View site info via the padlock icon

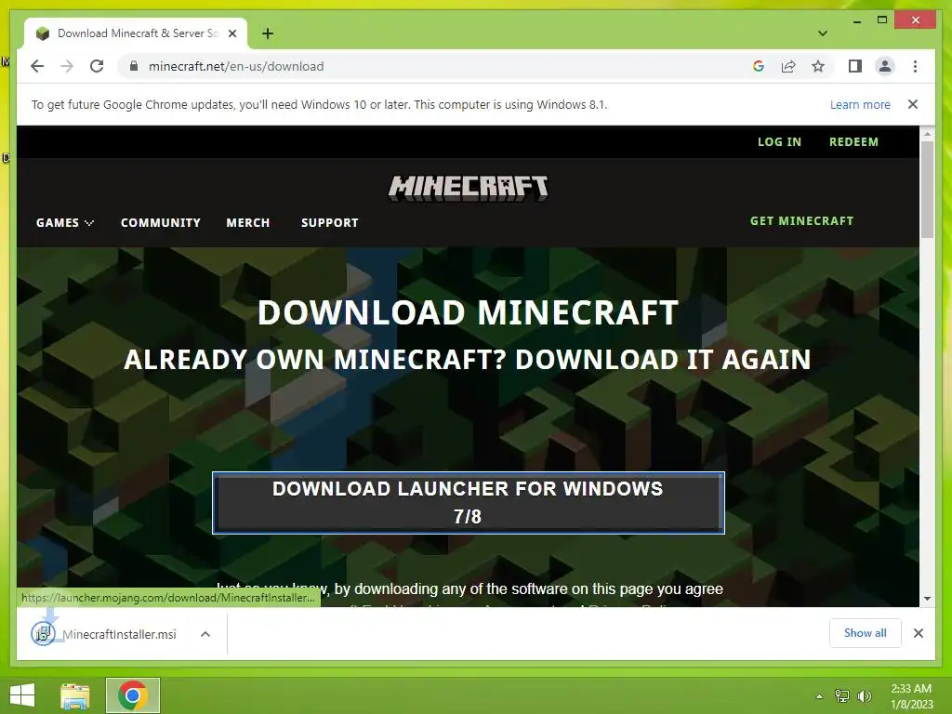[134, 66]
